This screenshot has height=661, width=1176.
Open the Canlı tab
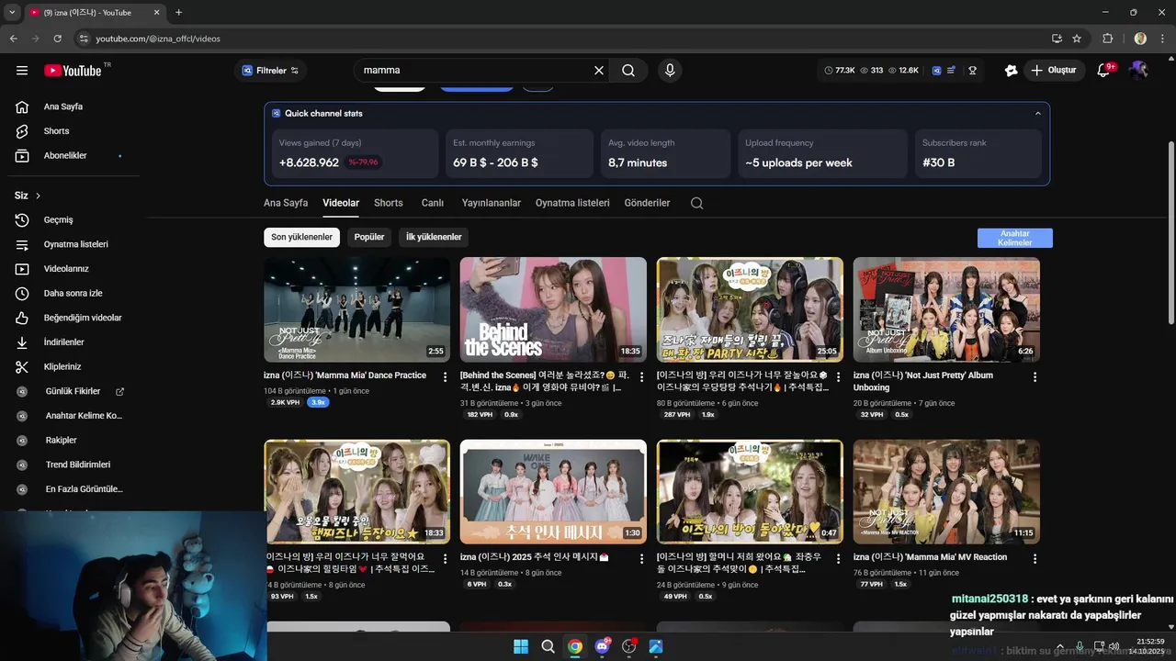(433, 203)
